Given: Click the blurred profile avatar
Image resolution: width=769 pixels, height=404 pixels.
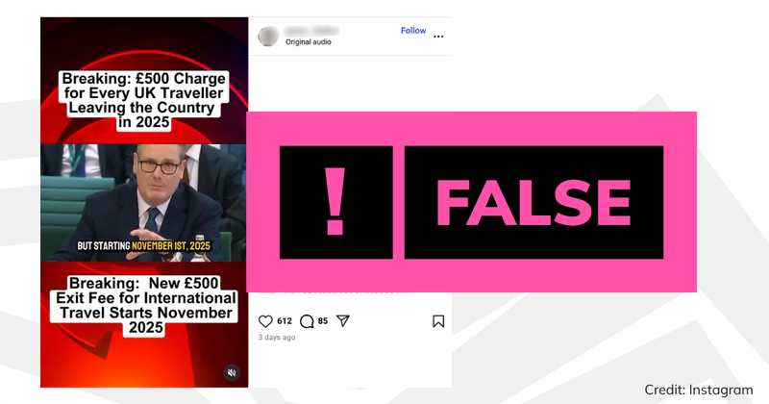Looking at the screenshot, I should (268, 37).
